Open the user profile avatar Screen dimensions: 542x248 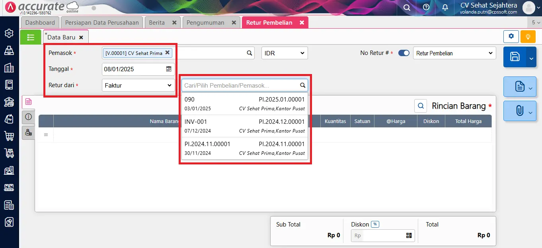[x=529, y=8]
